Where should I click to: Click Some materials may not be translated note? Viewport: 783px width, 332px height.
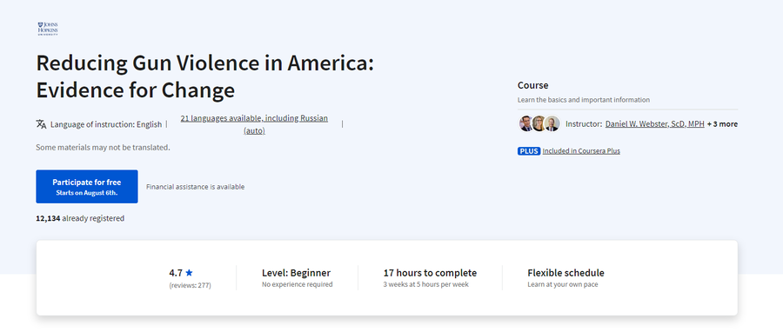click(x=103, y=148)
